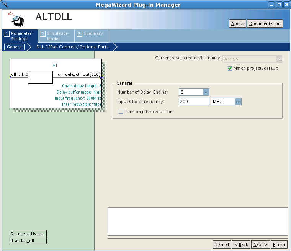Maximize the MegaWizard window
291x251 pixels.
pyautogui.click(x=279, y=5)
